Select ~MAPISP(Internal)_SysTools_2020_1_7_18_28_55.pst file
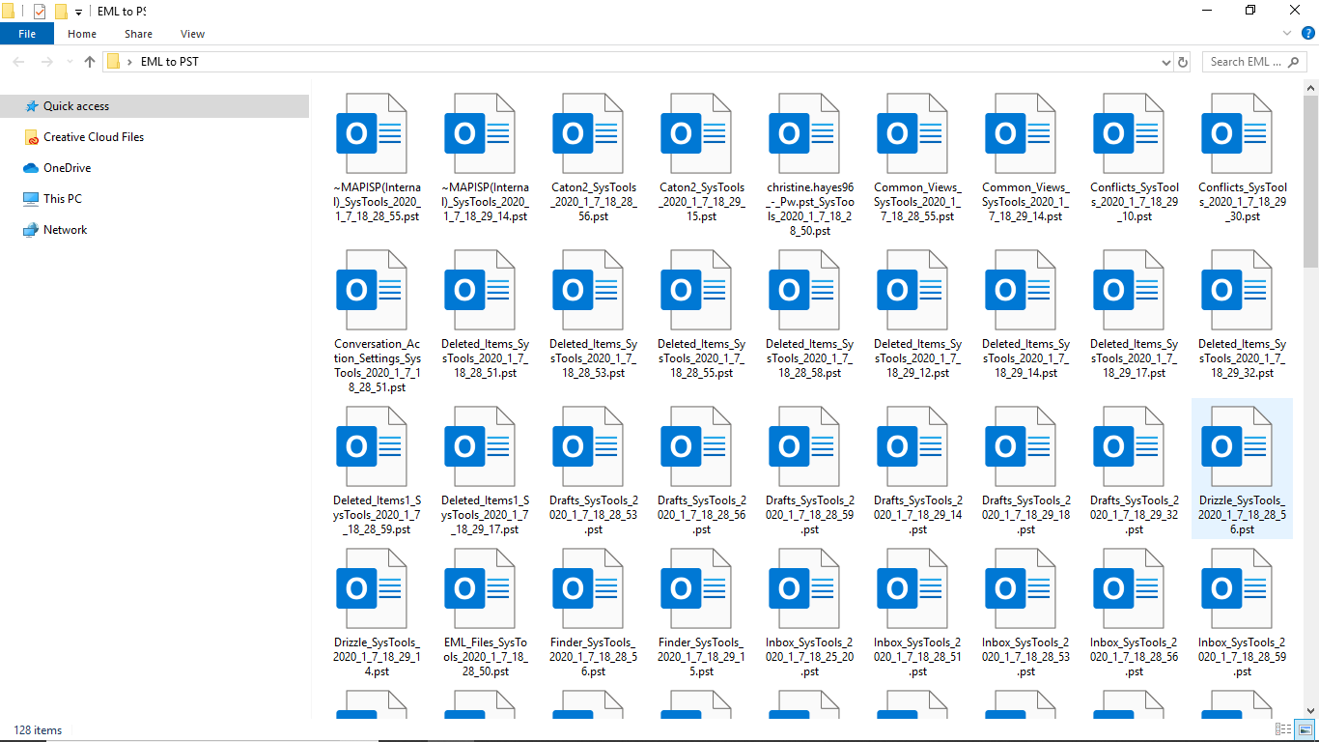Viewport: 1319px width, 742px height. pyautogui.click(x=376, y=157)
